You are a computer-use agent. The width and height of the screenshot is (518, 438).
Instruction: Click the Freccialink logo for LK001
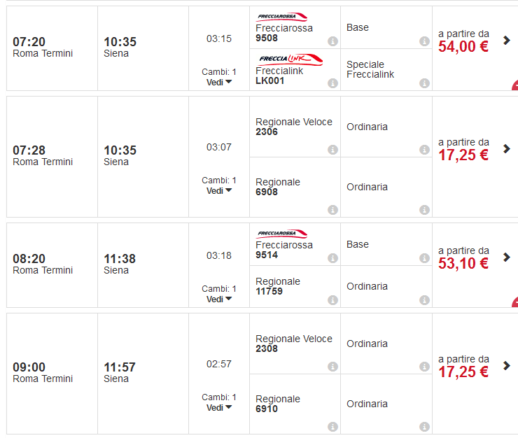(290, 59)
